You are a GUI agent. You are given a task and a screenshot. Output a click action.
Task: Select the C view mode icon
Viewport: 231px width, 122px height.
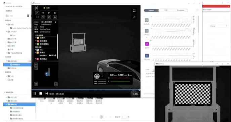pos(55,13)
